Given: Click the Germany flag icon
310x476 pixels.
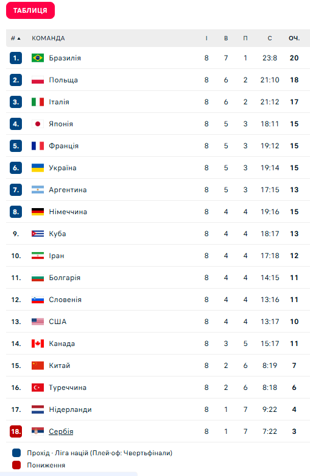Looking at the screenshot, I should pyautogui.click(x=38, y=212).
